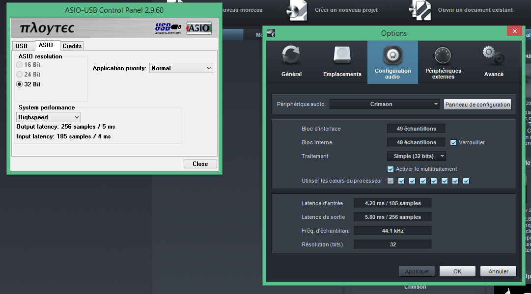Image resolution: width=531 pixels, height=294 pixels.
Task: Switch to the Credits tab
Action: (x=72, y=46)
